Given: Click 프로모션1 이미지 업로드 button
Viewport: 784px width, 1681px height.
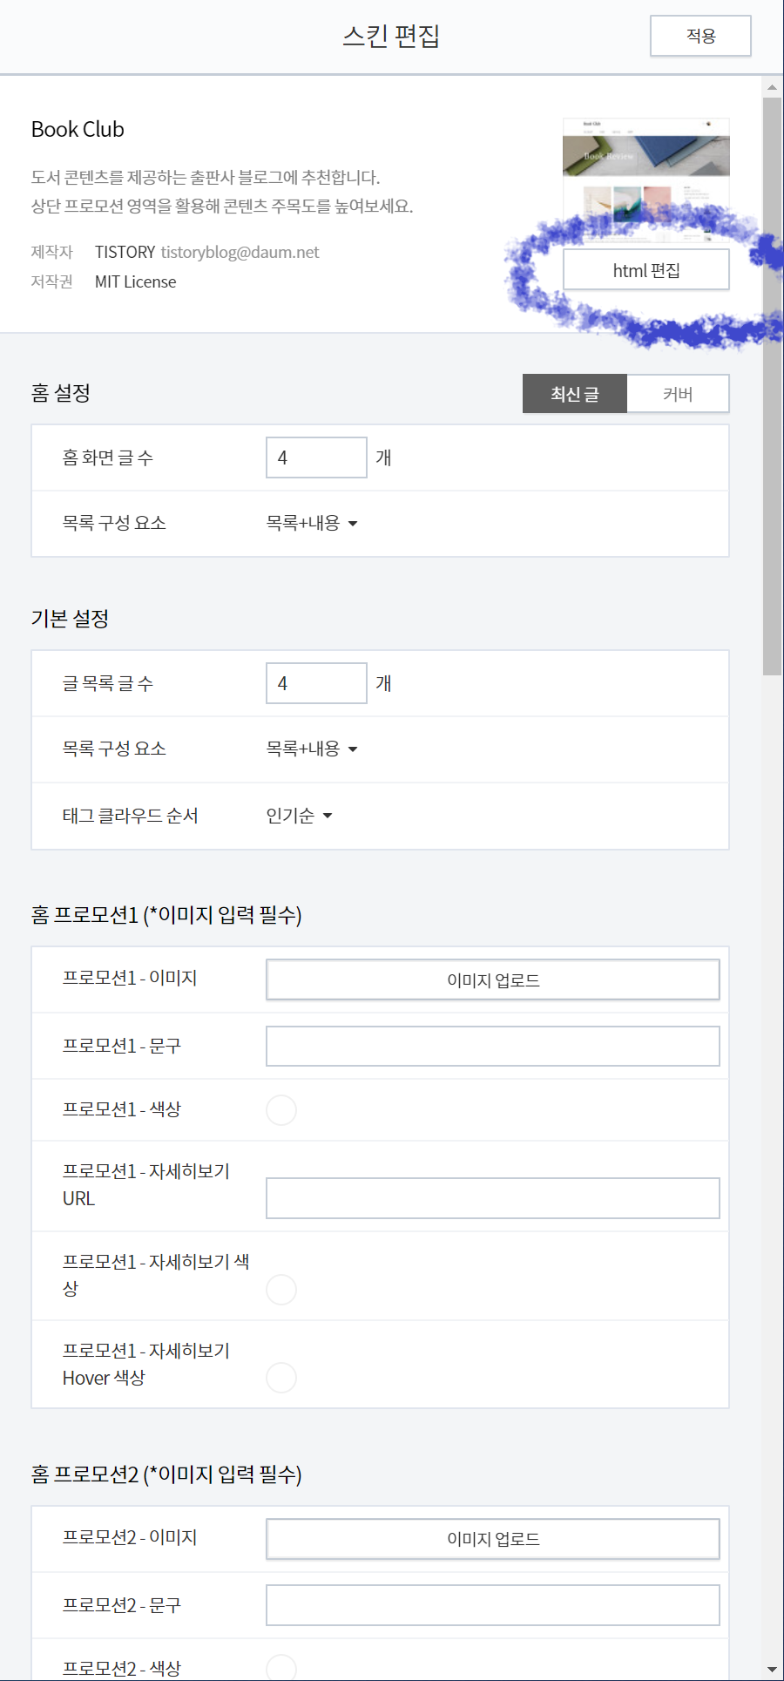Looking at the screenshot, I should click(492, 979).
